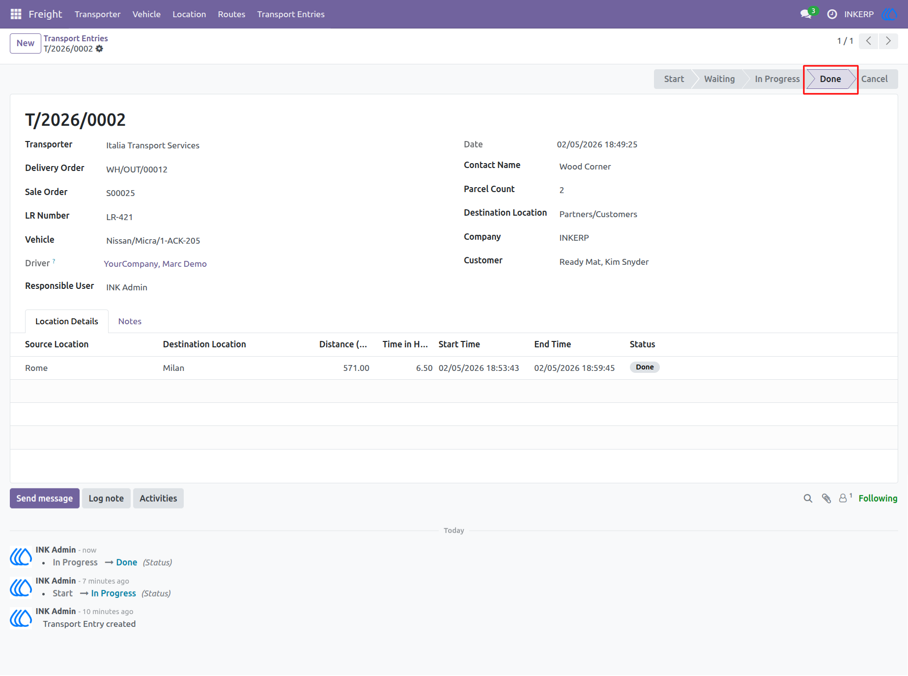
Task: Attach files with the paperclip icon
Action: [x=826, y=499]
